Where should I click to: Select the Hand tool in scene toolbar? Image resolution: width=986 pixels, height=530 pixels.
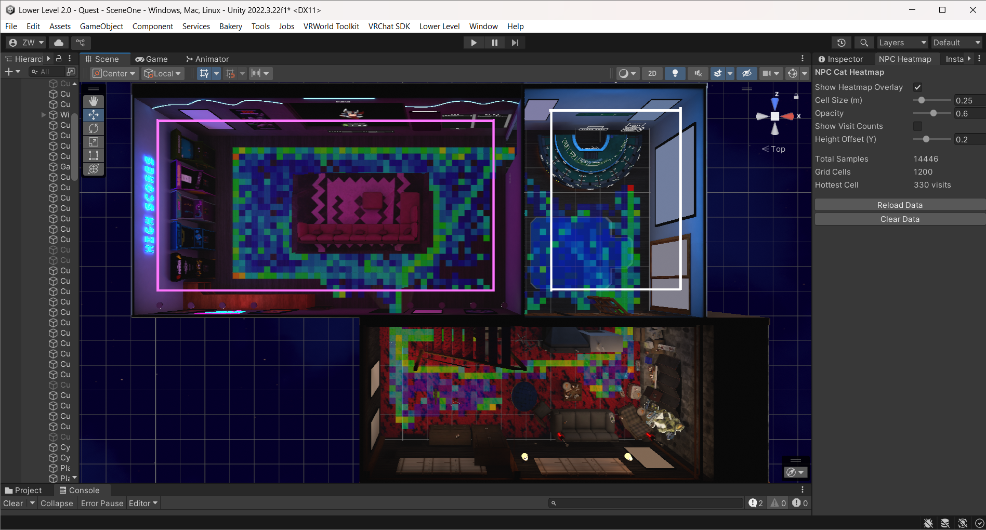pyautogui.click(x=94, y=101)
